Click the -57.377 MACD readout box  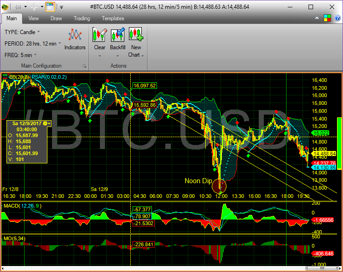pos(142,209)
